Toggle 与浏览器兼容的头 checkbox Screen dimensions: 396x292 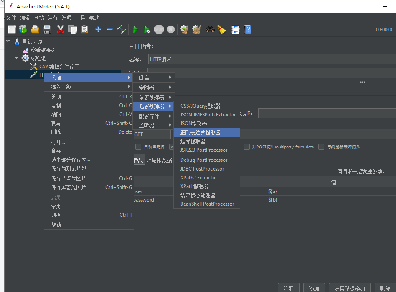coord(321,147)
